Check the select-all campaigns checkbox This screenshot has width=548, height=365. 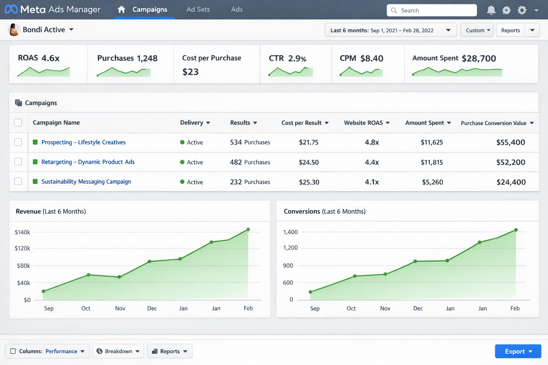coord(18,122)
